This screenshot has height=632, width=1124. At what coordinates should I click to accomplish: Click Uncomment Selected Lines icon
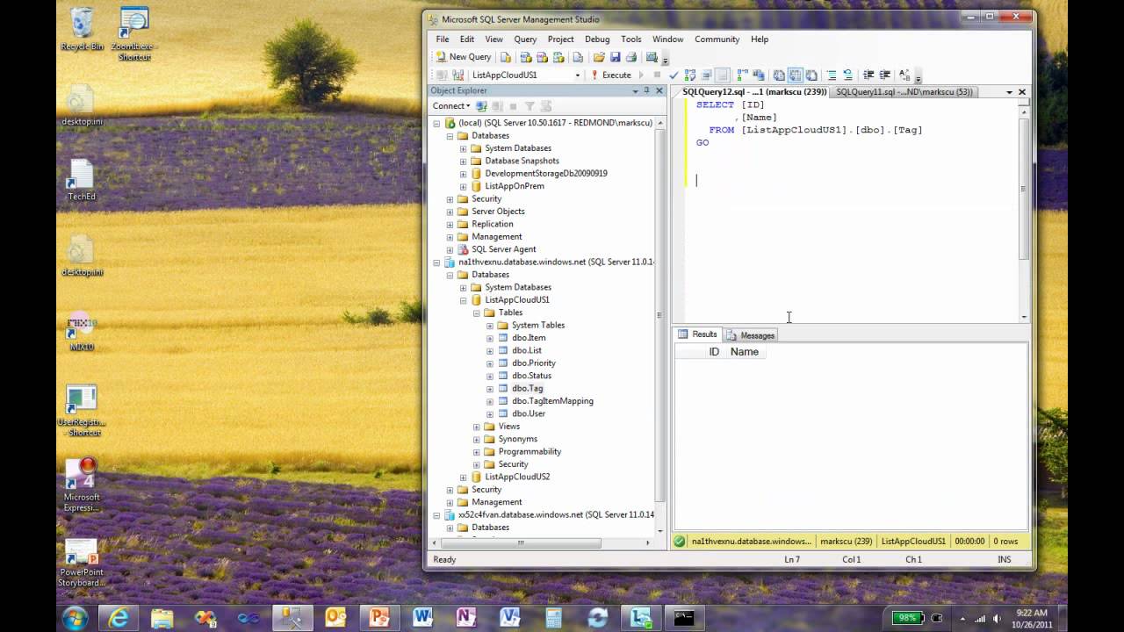click(x=847, y=75)
